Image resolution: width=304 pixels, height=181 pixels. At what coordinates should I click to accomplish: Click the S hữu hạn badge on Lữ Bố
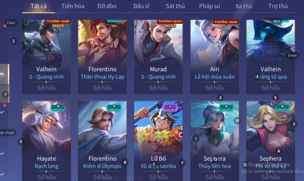(170, 108)
